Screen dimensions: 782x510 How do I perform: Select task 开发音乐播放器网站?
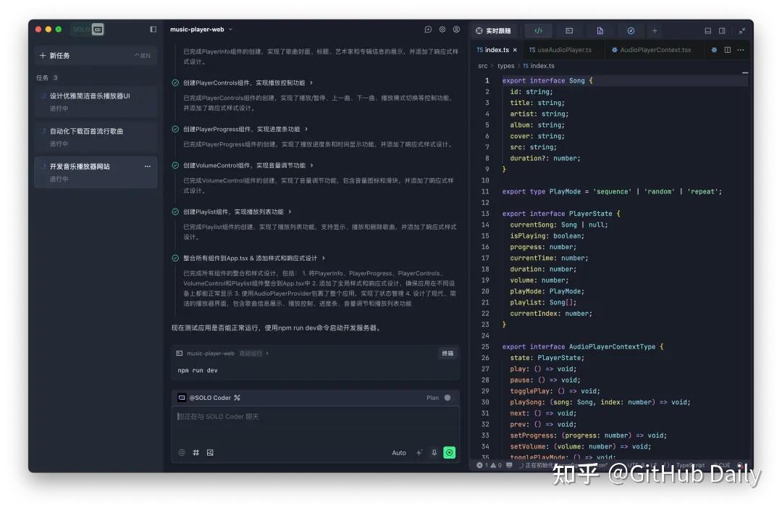[96, 172]
